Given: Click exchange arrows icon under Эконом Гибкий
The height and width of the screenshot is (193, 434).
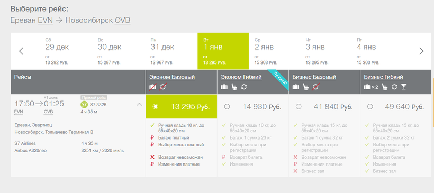Looking at the screenshot, I should (x=244, y=87).
